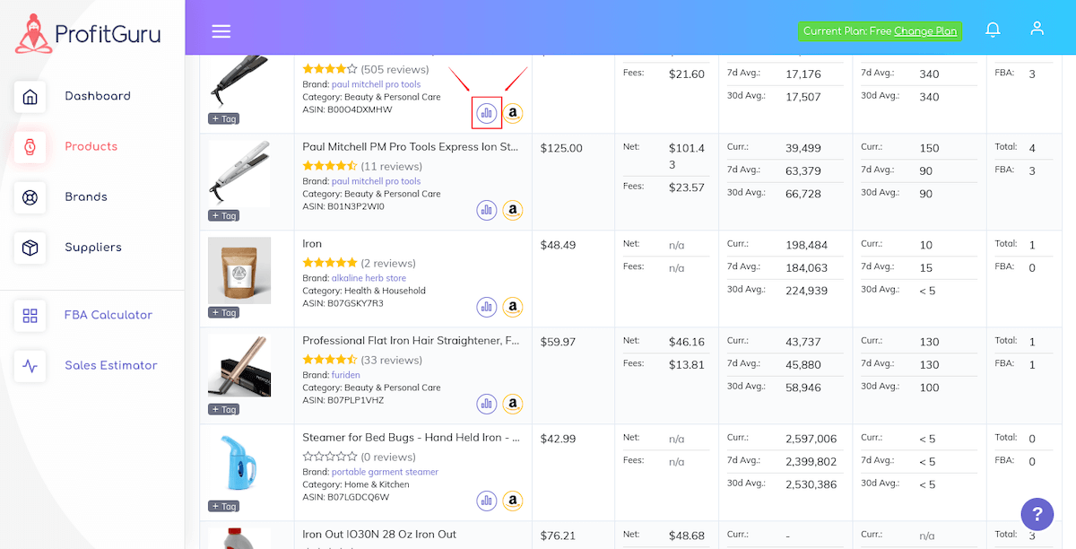This screenshot has width=1076, height=549.
Task: Click net value $46.16
Action: coord(687,342)
